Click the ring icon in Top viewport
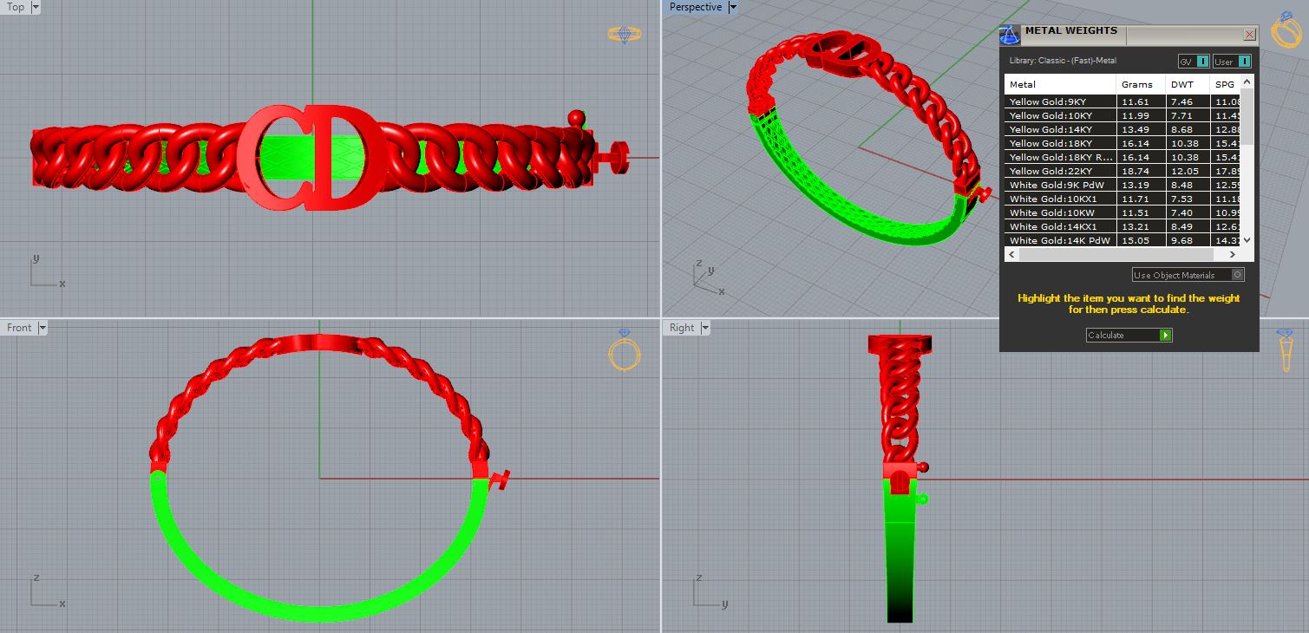 (625, 35)
